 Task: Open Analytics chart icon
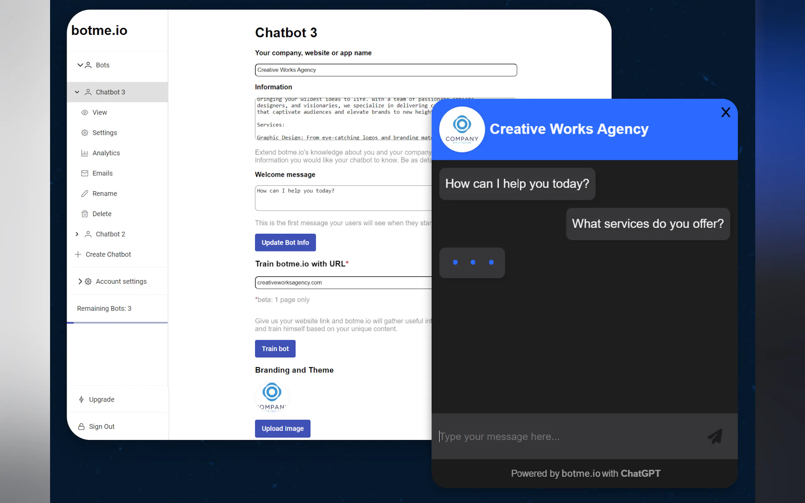(85, 153)
